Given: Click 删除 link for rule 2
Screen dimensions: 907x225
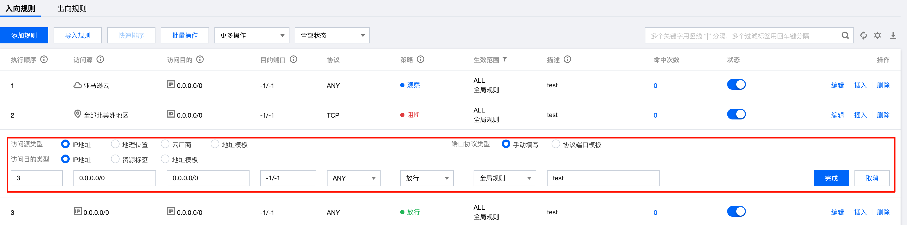Looking at the screenshot, I should (x=883, y=115).
